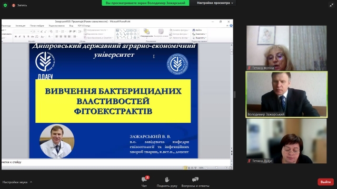
Task: Open the PDF-XChange ribbon tab
Action: (x=84, y=26)
